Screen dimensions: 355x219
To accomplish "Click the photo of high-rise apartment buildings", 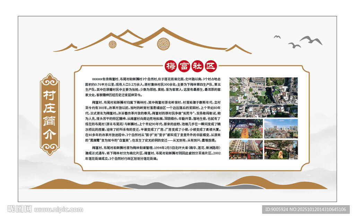I will pyautogui.click(x=246, y=149).
